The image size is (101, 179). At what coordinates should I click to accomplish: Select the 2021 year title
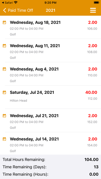[50, 10]
